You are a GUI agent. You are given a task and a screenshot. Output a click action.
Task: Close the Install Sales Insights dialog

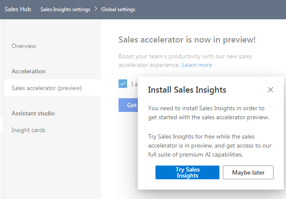(270, 90)
